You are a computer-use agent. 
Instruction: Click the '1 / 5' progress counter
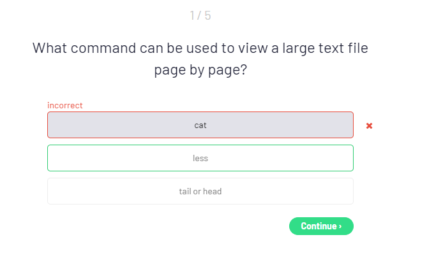click(200, 15)
